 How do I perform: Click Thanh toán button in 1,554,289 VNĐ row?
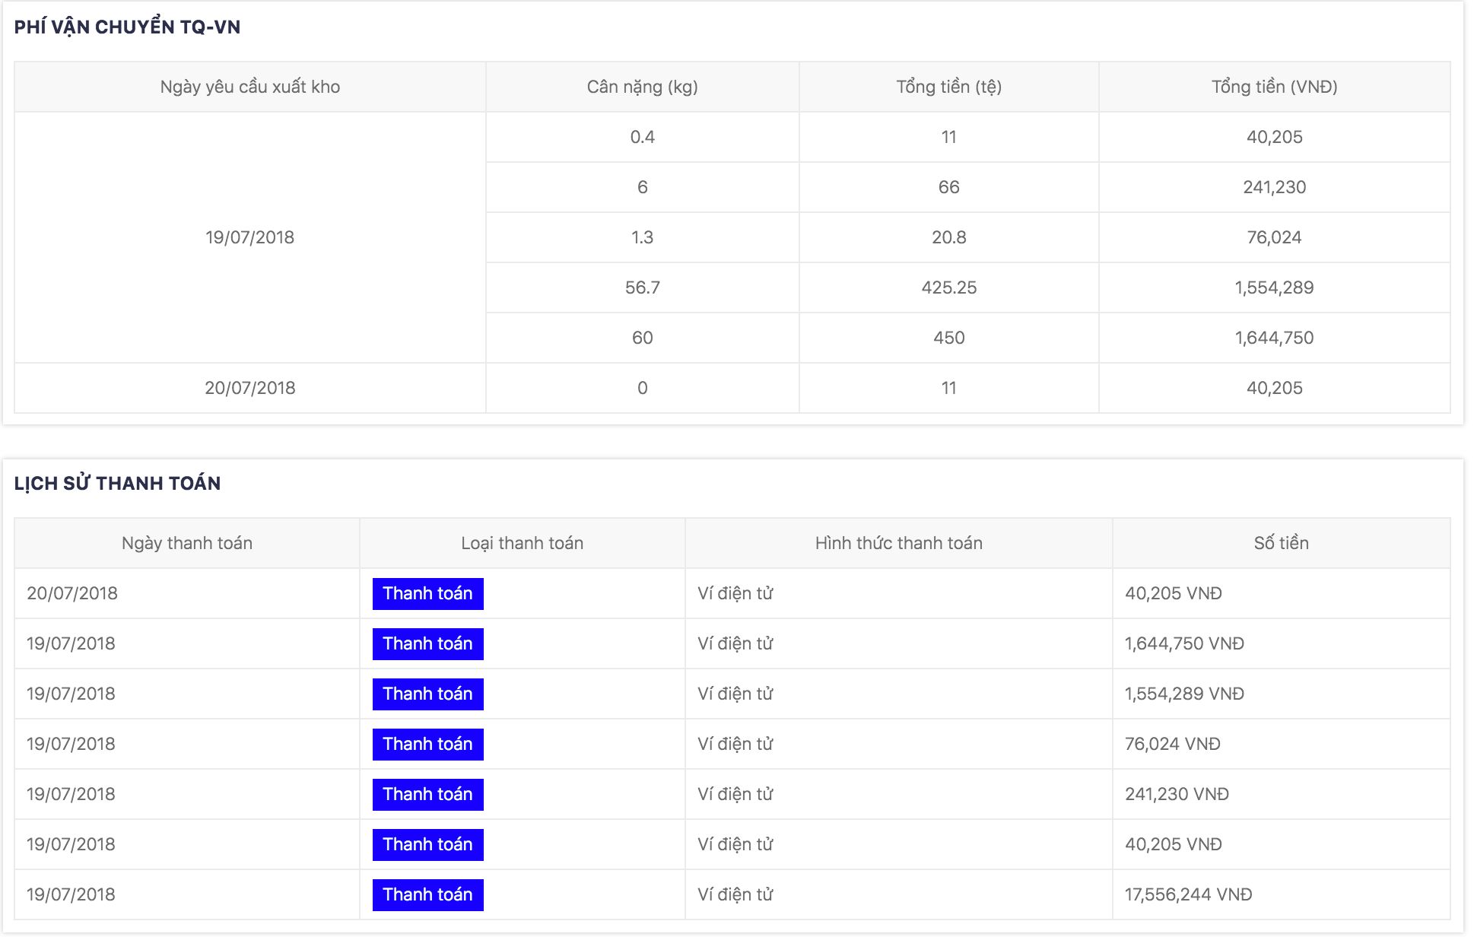(427, 694)
